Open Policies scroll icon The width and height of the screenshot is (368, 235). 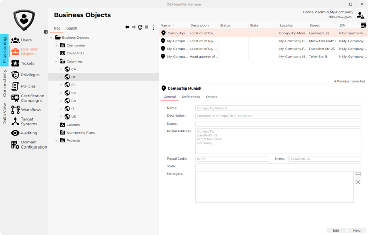pyautogui.click(x=15, y=86)
